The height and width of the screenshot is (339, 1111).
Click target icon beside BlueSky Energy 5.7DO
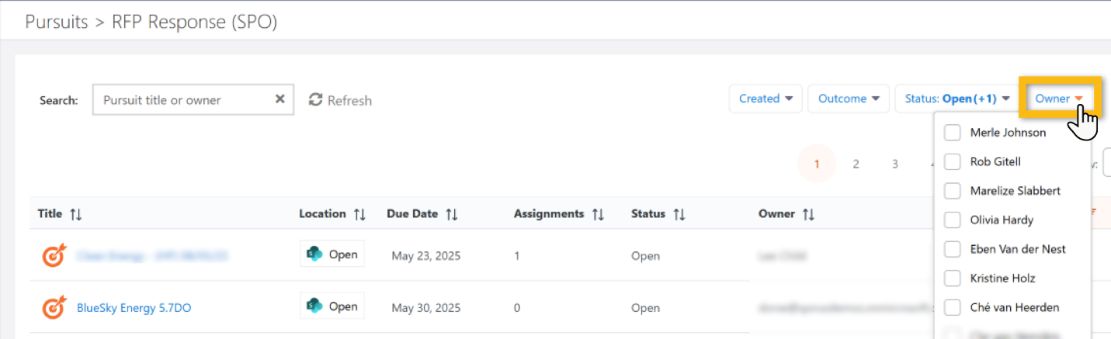(54, 308)
